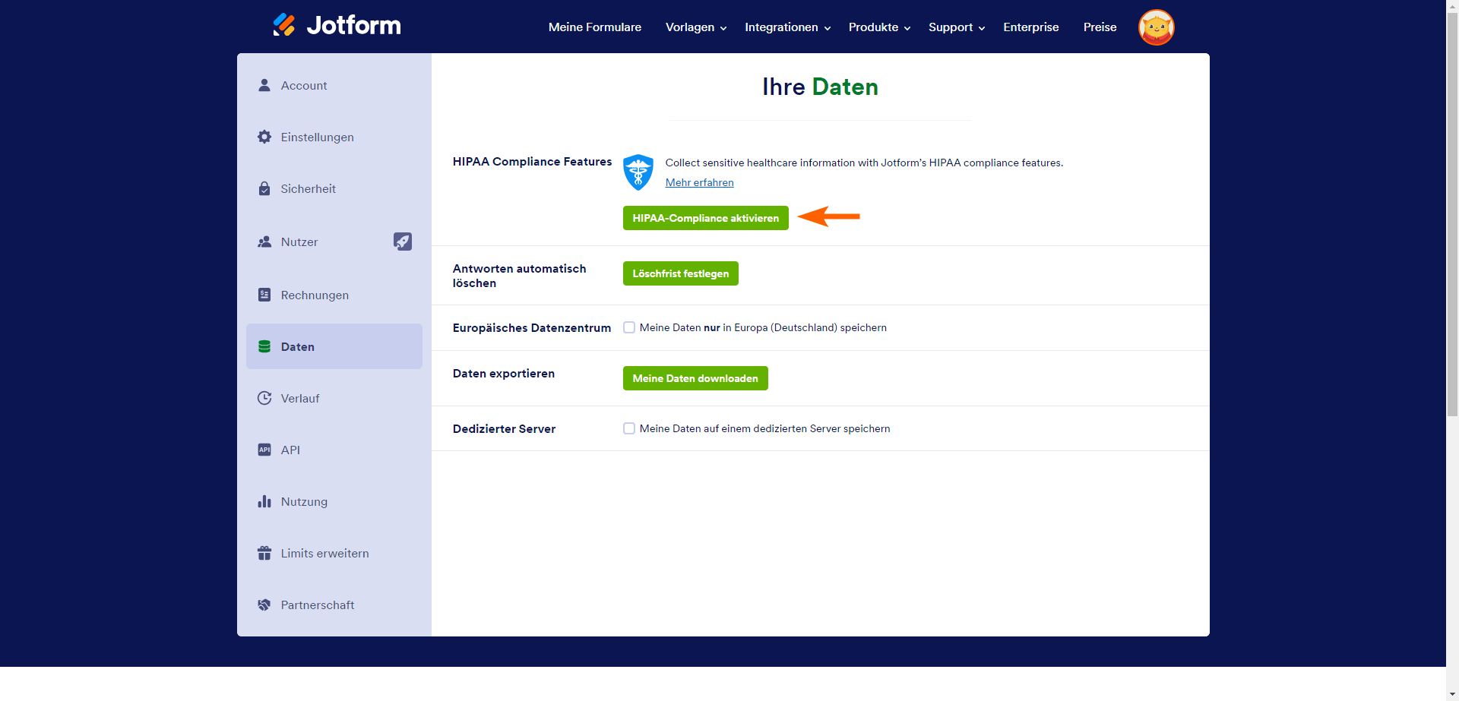Click the 'Europäisches Datenzentrum' label
The width and height of the screenshot is (1459, 701).
[x=532, y=328]
